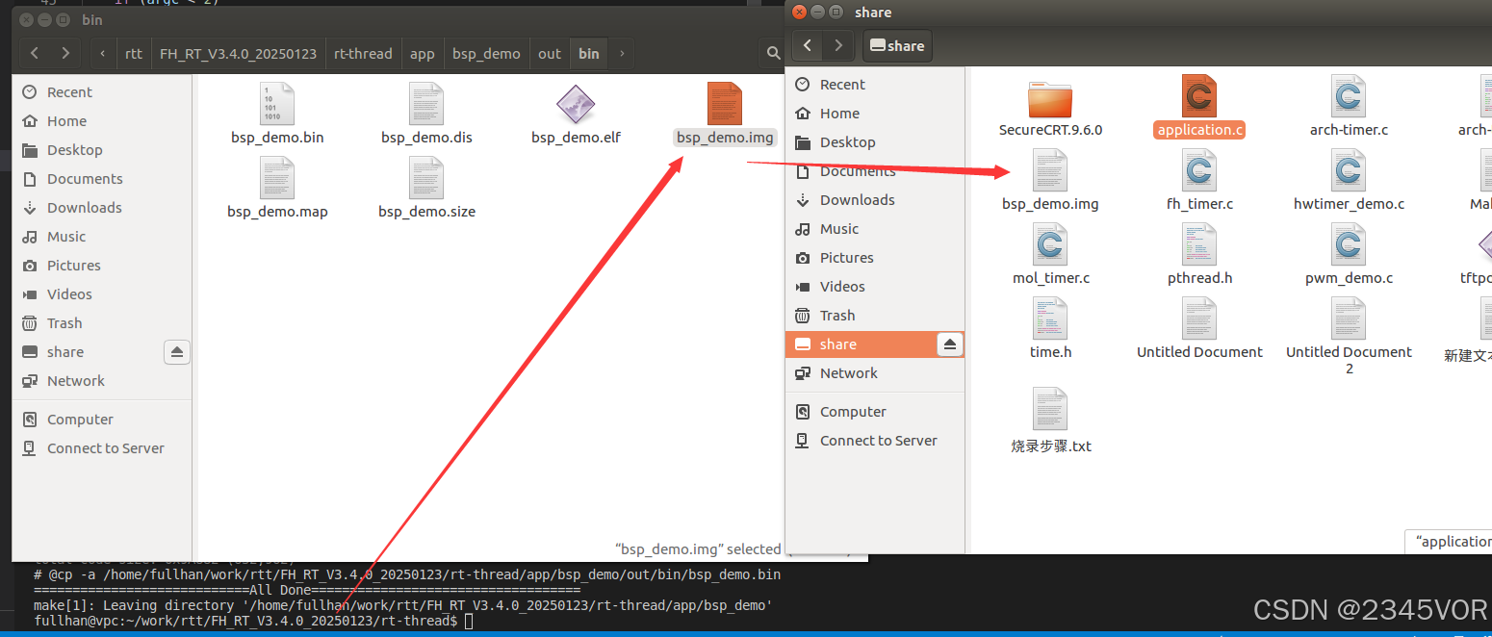
Task: Open Network in share window sidebar
Action: coord(875,373)
